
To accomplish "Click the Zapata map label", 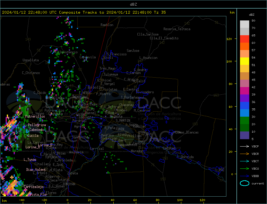I will coord(73,173).
